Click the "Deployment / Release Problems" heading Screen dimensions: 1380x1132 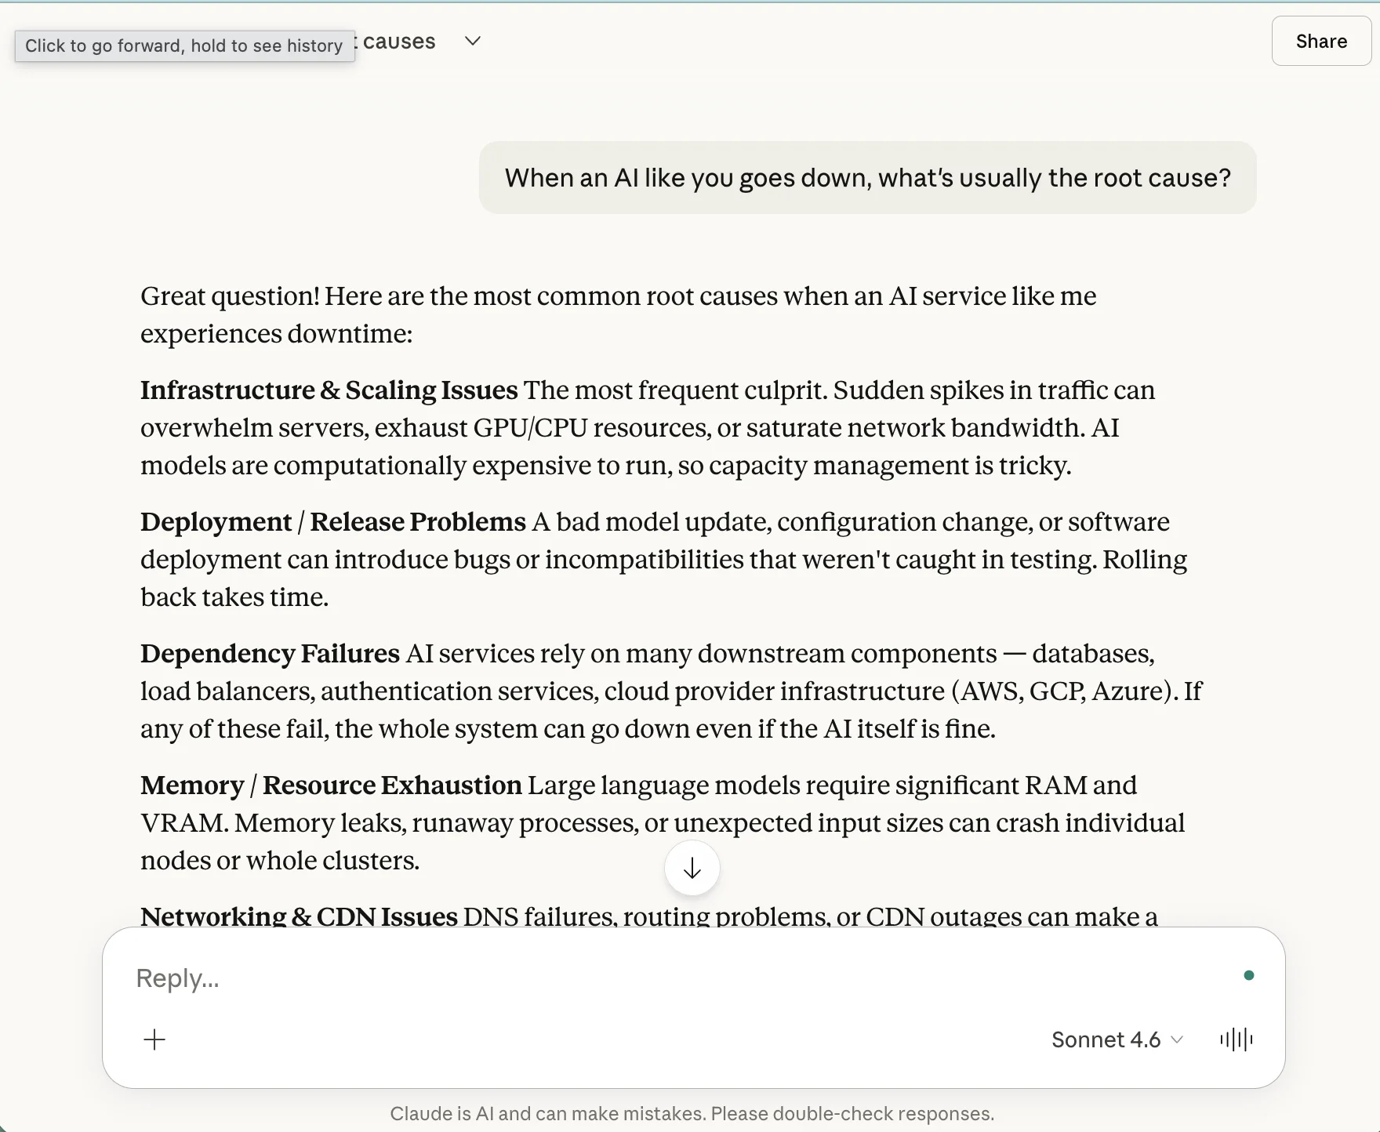(332, 522)
